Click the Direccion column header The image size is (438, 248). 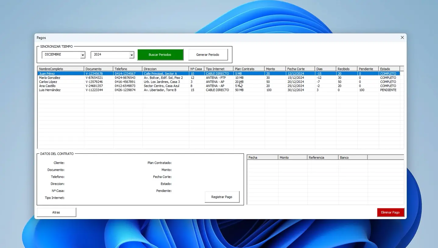click(165, 69)
